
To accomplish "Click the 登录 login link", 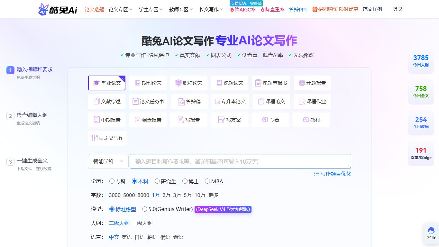I will [398, 9].
